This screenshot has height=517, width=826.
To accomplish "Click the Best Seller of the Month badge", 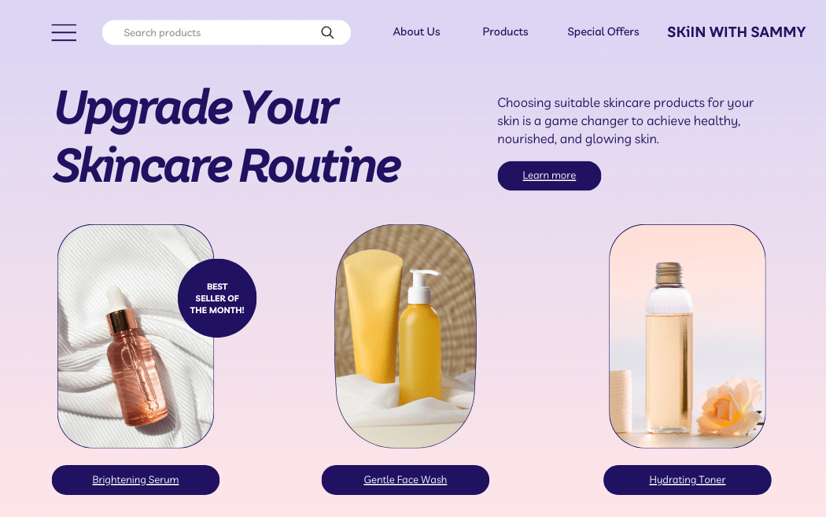I will (x=217, y=298).
